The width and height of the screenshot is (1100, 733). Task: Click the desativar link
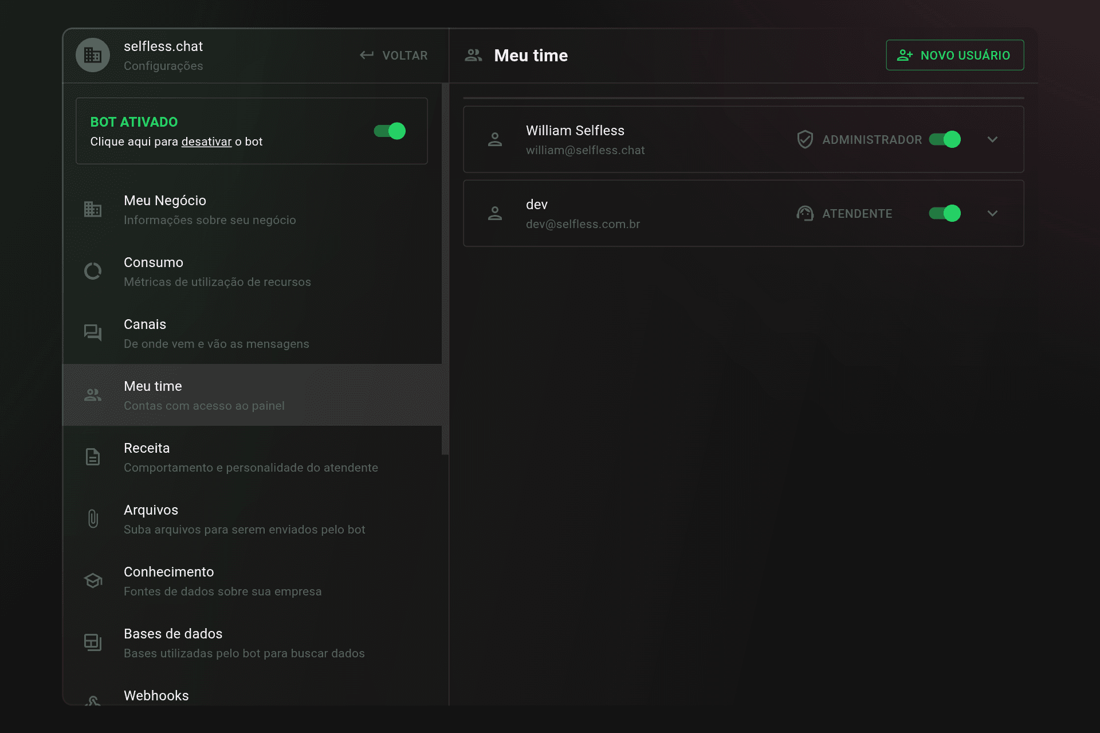pos(206,142)
